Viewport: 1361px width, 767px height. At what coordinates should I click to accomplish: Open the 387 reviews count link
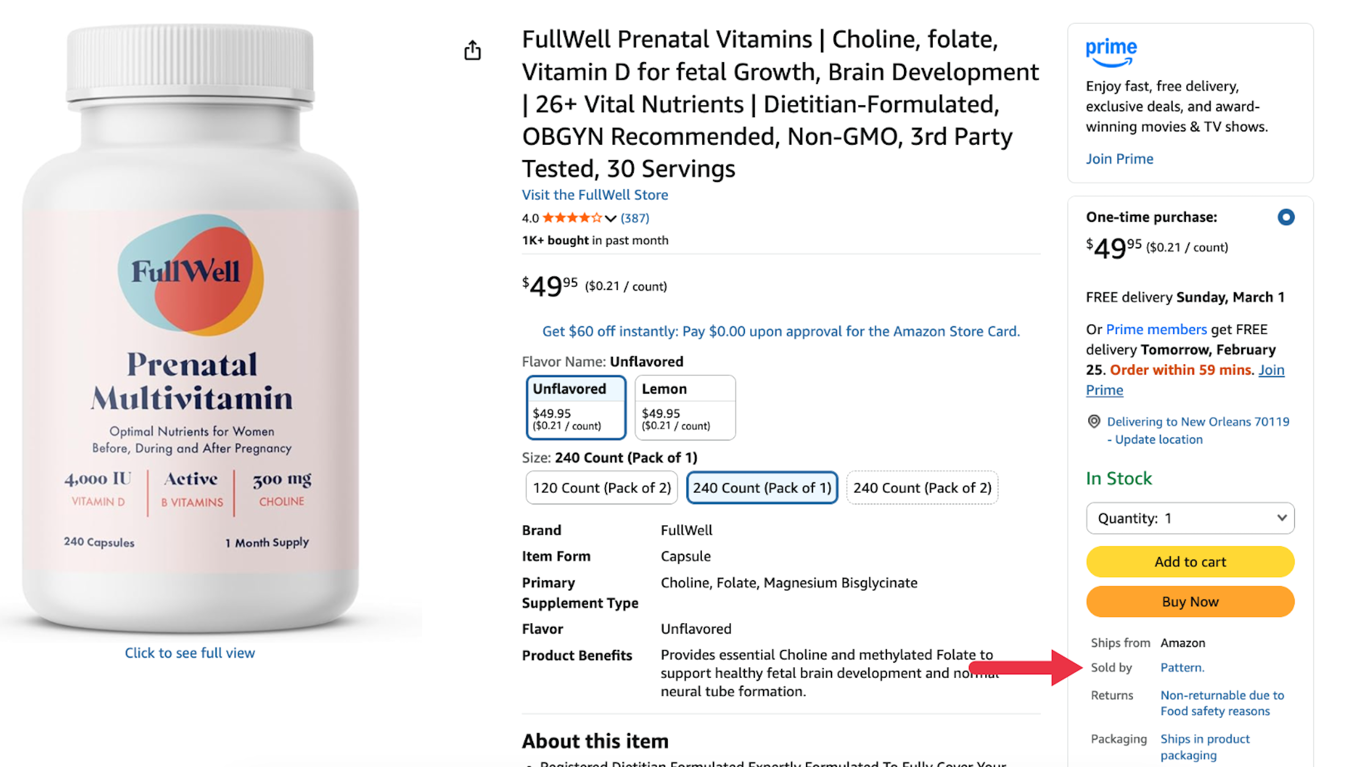pyautogui.click(x=635, y=218)
